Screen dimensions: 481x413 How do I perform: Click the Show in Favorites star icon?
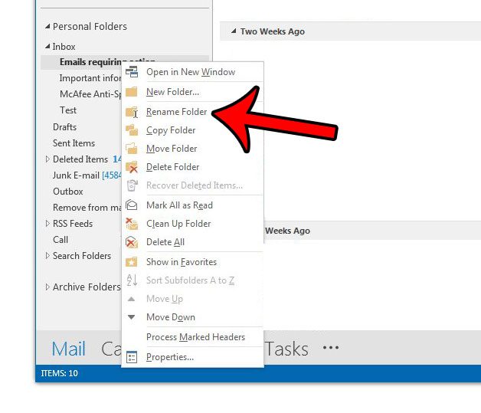132,262
